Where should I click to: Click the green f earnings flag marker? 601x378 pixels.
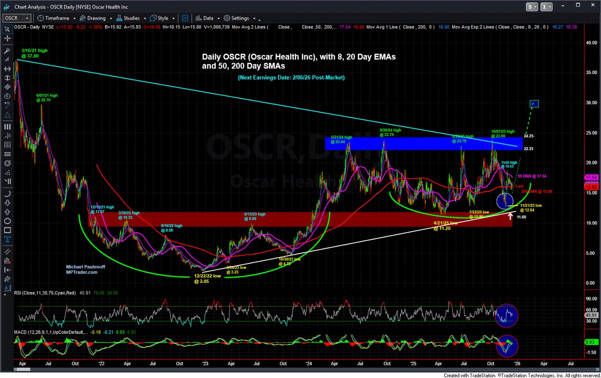click(533, 104)
